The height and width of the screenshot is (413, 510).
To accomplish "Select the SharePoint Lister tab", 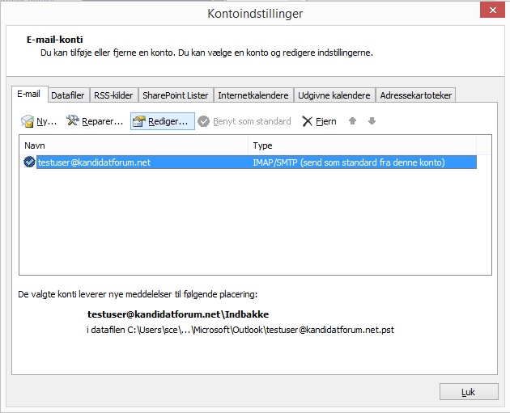I will click(x=176, y=95).
